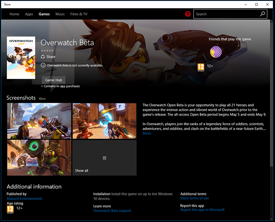
Task: Expand the description with the More link
Action: pos(147,133)
